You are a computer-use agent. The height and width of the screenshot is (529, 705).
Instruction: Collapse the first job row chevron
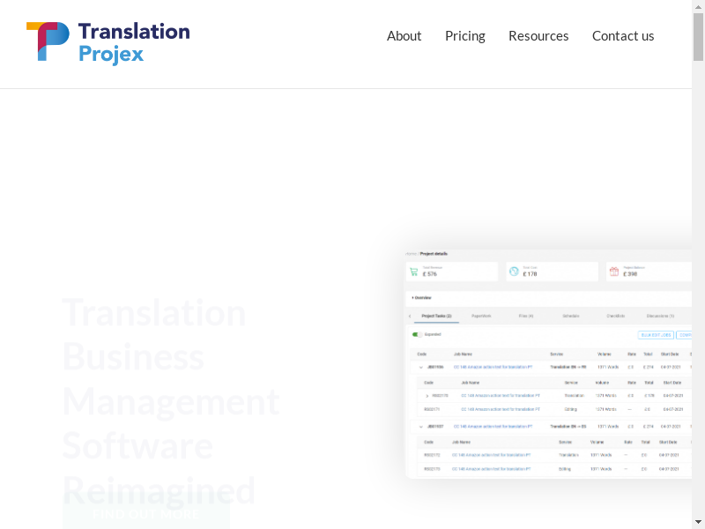(x=420, y=367)
